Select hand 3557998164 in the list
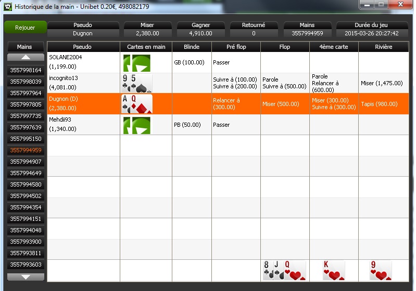The image size is (416, 291). coord(26,70)
